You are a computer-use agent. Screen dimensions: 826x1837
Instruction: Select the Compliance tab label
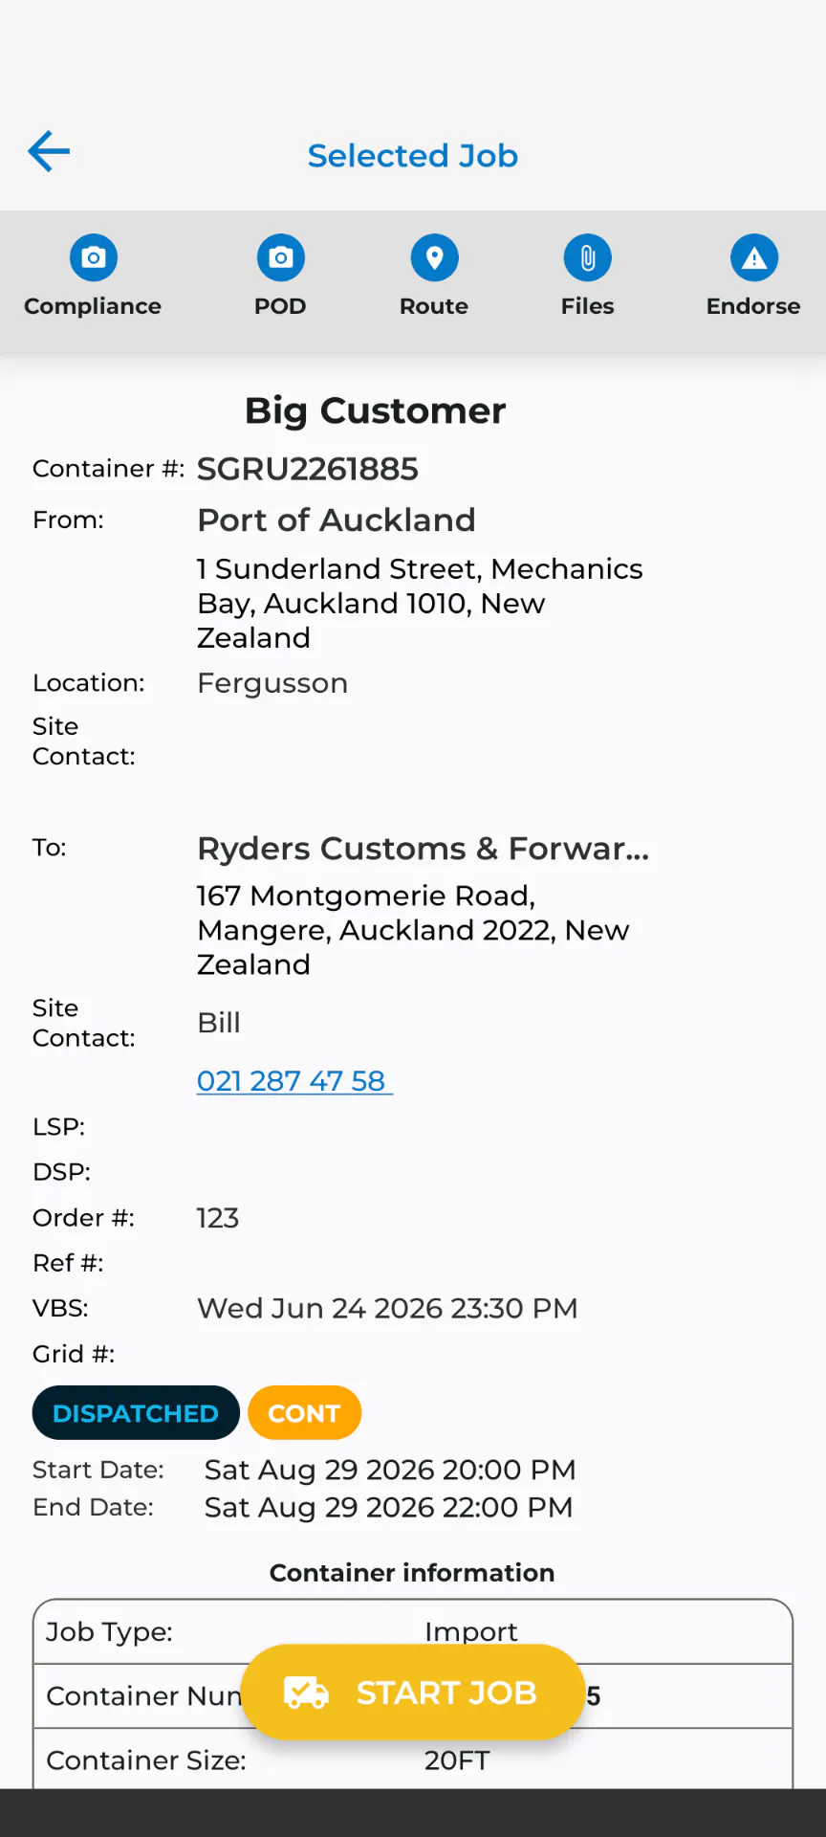93,306
